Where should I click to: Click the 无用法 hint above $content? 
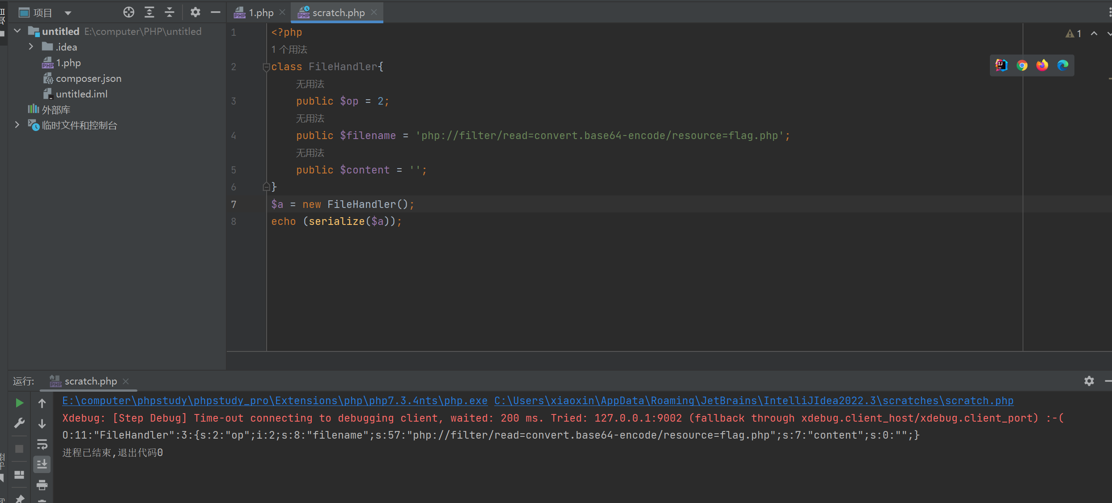coord(310,153)
